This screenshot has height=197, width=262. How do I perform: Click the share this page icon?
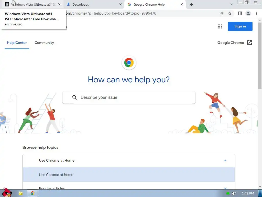(222, 13)
